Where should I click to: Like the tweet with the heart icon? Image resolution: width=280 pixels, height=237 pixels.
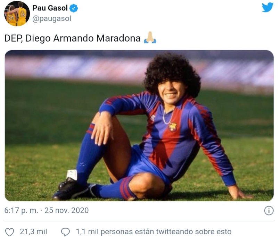9,232
